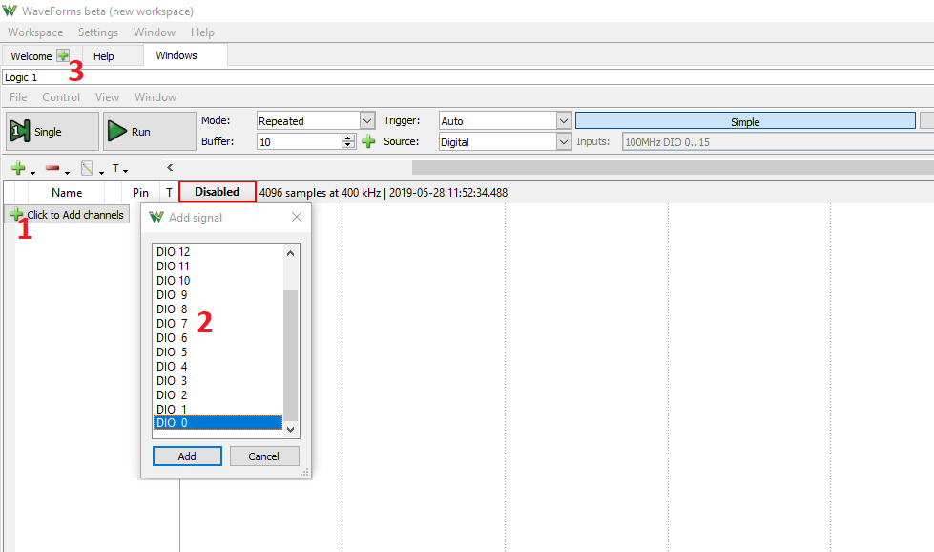The image size is (934, 552).
Task: Click the signal list scroll-up arrow
Action: coord(290,253)
